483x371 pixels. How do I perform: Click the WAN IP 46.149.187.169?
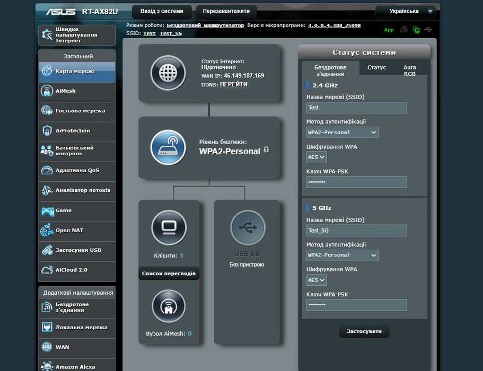click(244, 75)
